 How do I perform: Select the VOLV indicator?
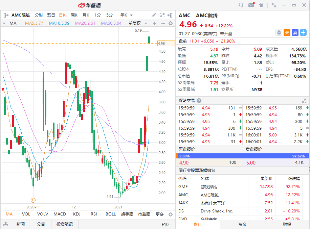point(43,214)
